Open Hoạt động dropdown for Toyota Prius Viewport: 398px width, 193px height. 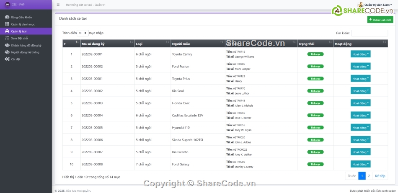[360, 78]
